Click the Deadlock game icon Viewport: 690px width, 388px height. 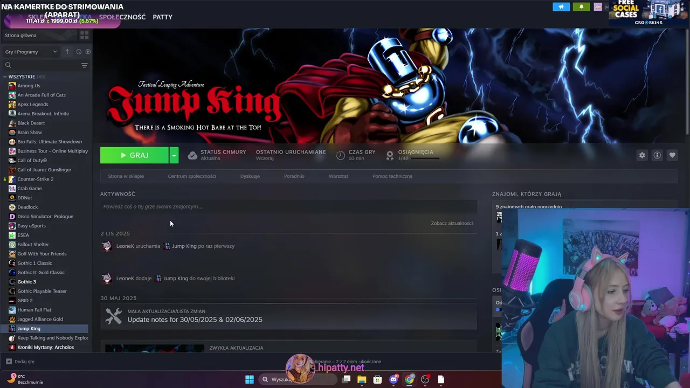pos(12,207)
